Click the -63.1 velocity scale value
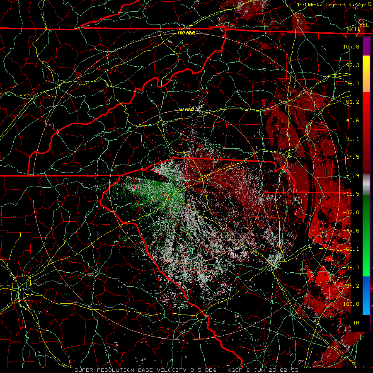 point(351,249)
